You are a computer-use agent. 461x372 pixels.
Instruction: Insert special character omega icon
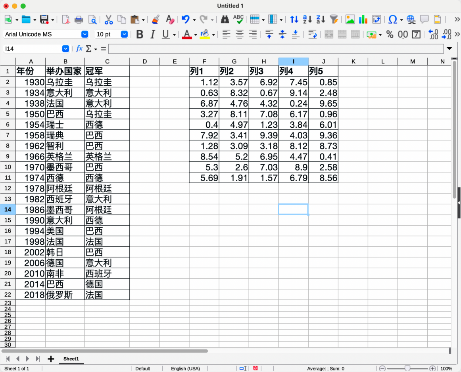393,20
